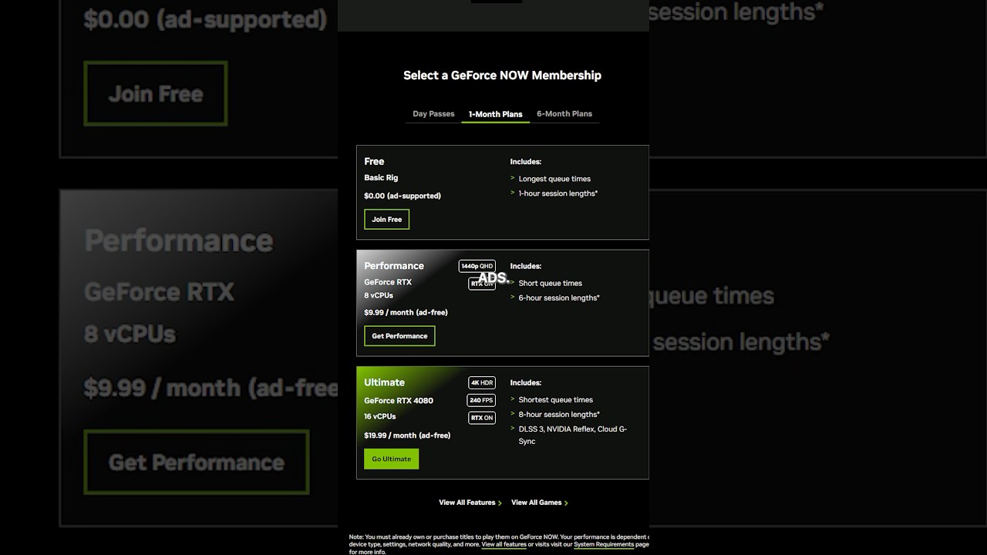
Task: Click the 1440p QHD badge
Action: tap(477, 266)
